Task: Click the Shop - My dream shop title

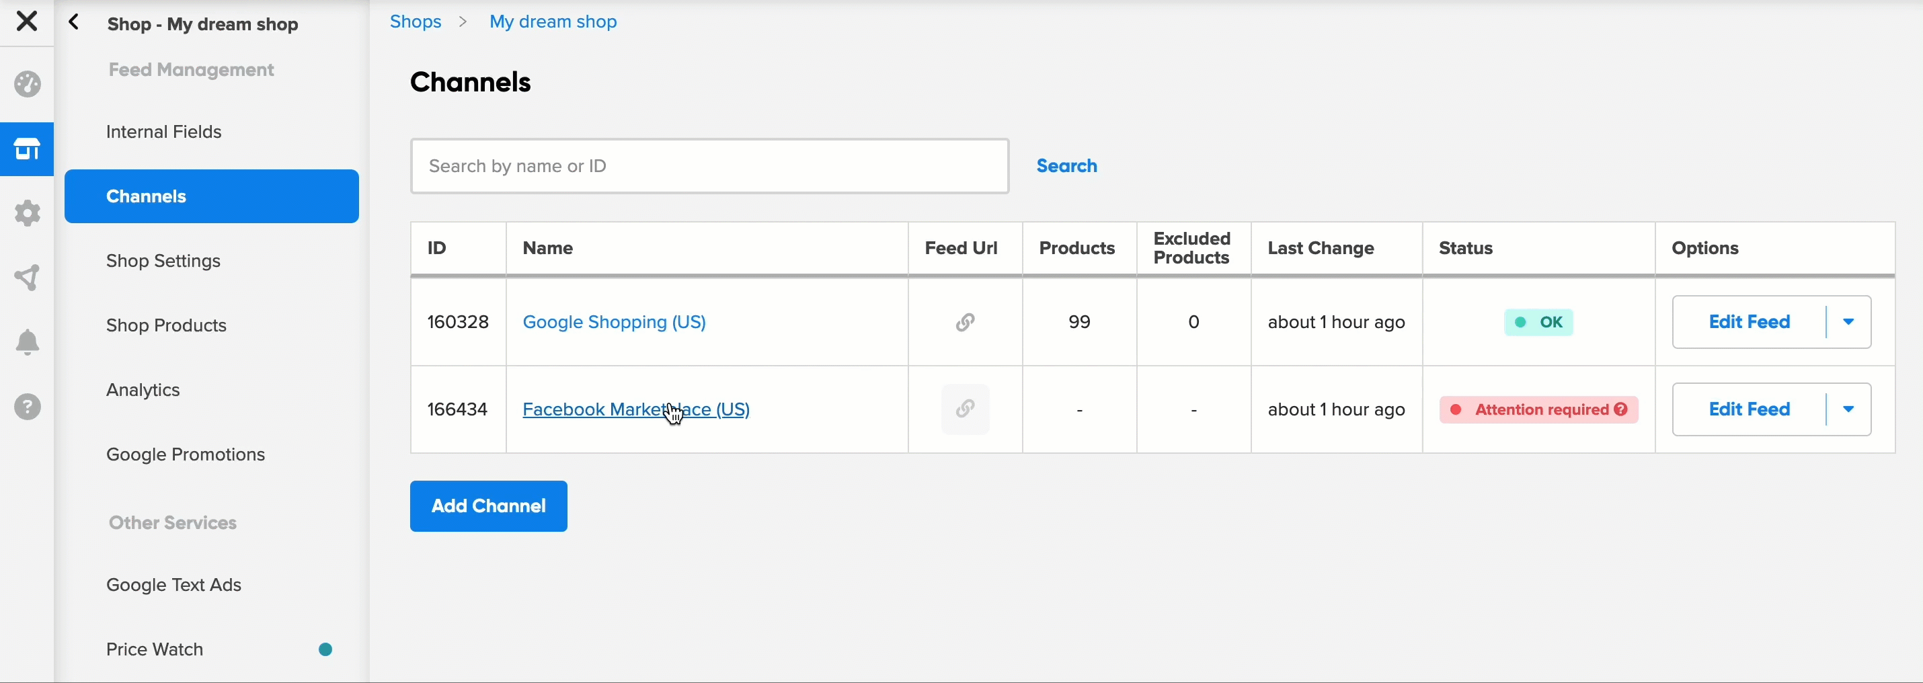Action: [202, 24]
